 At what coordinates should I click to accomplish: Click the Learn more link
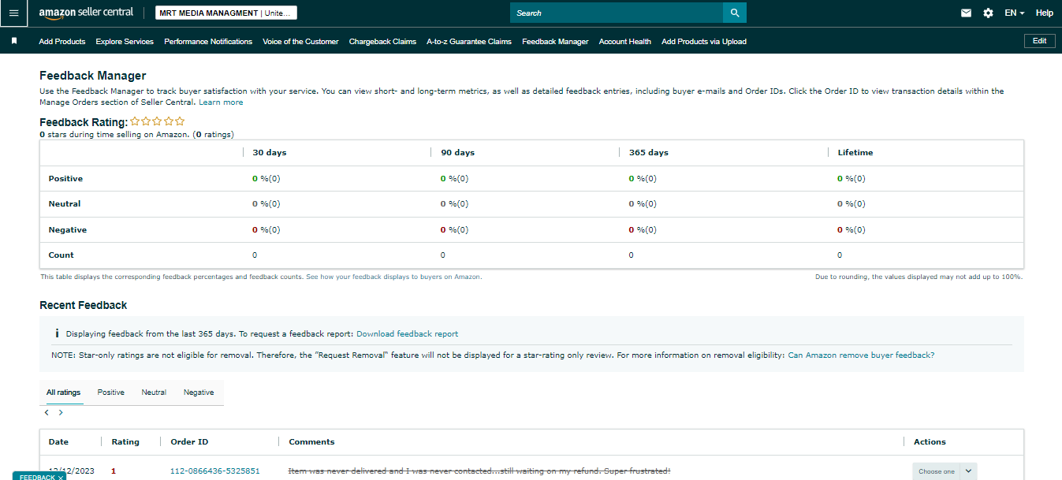[221, 102]
